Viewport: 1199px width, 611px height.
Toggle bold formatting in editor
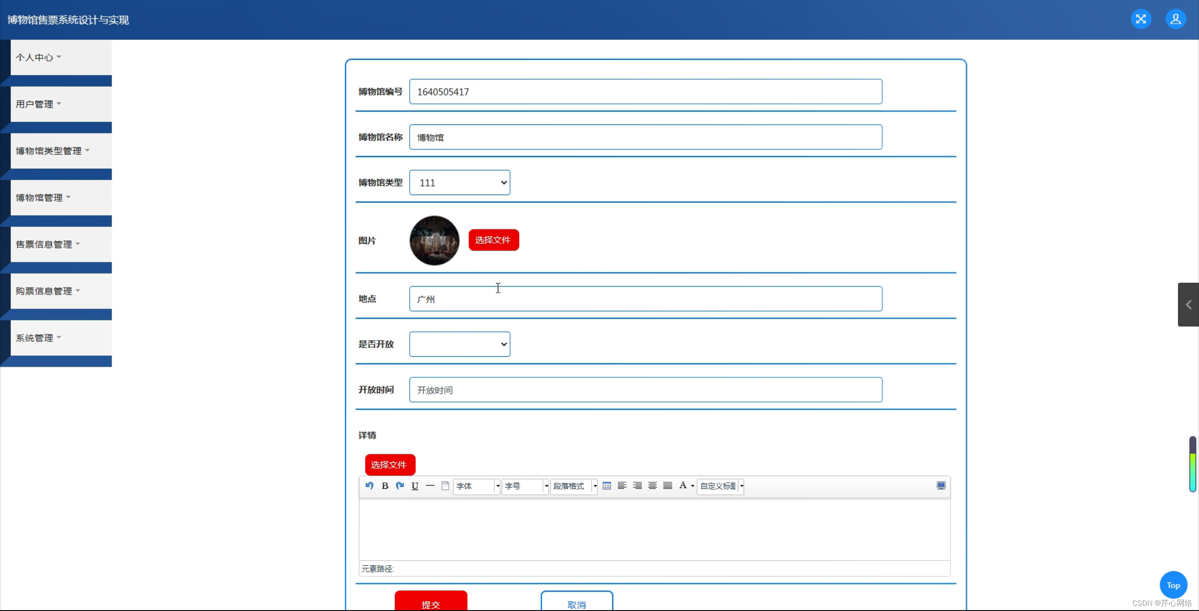coord(385,486)
